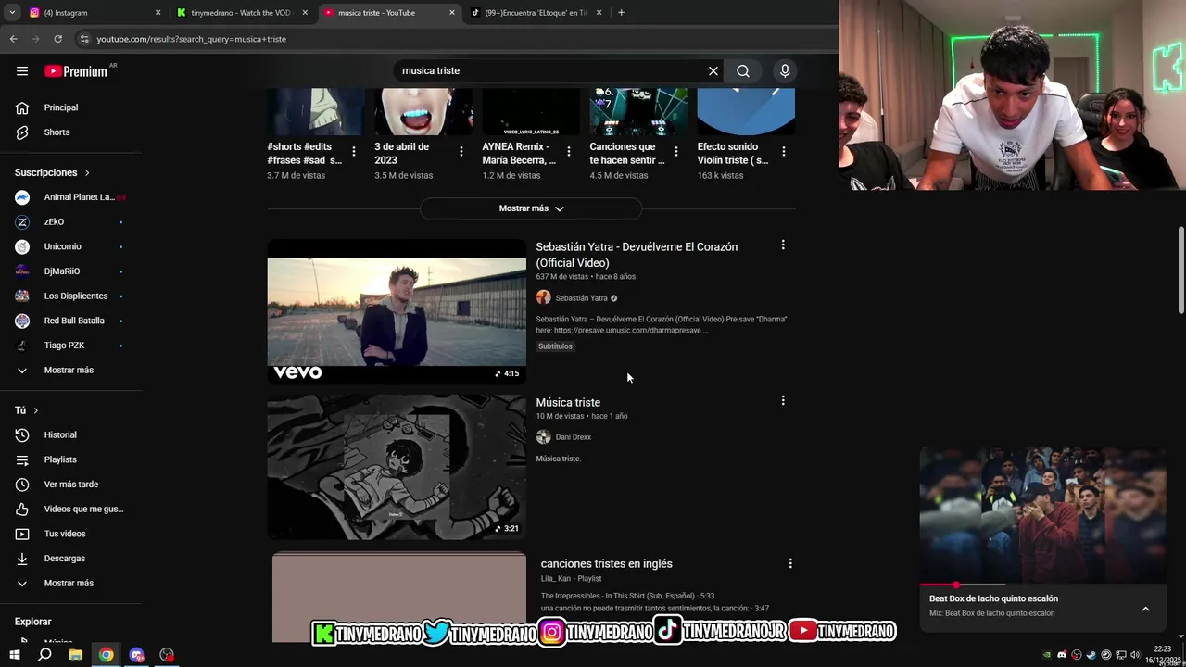Open Chrome tab search dropdown

pyautogui.click(x=12, y=13)
